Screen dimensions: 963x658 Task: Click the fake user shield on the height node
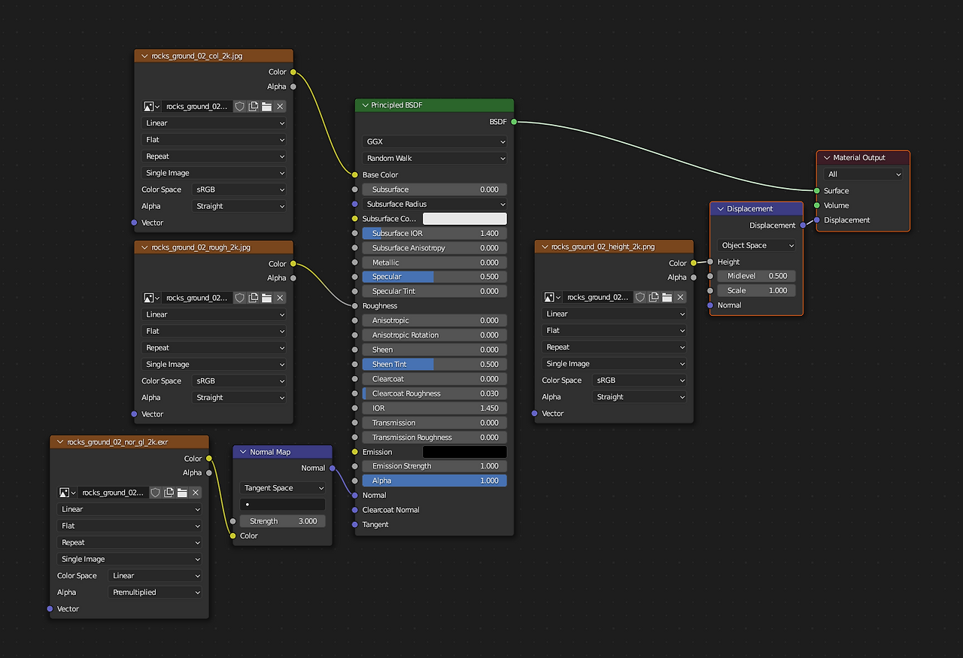coord(640,296)
